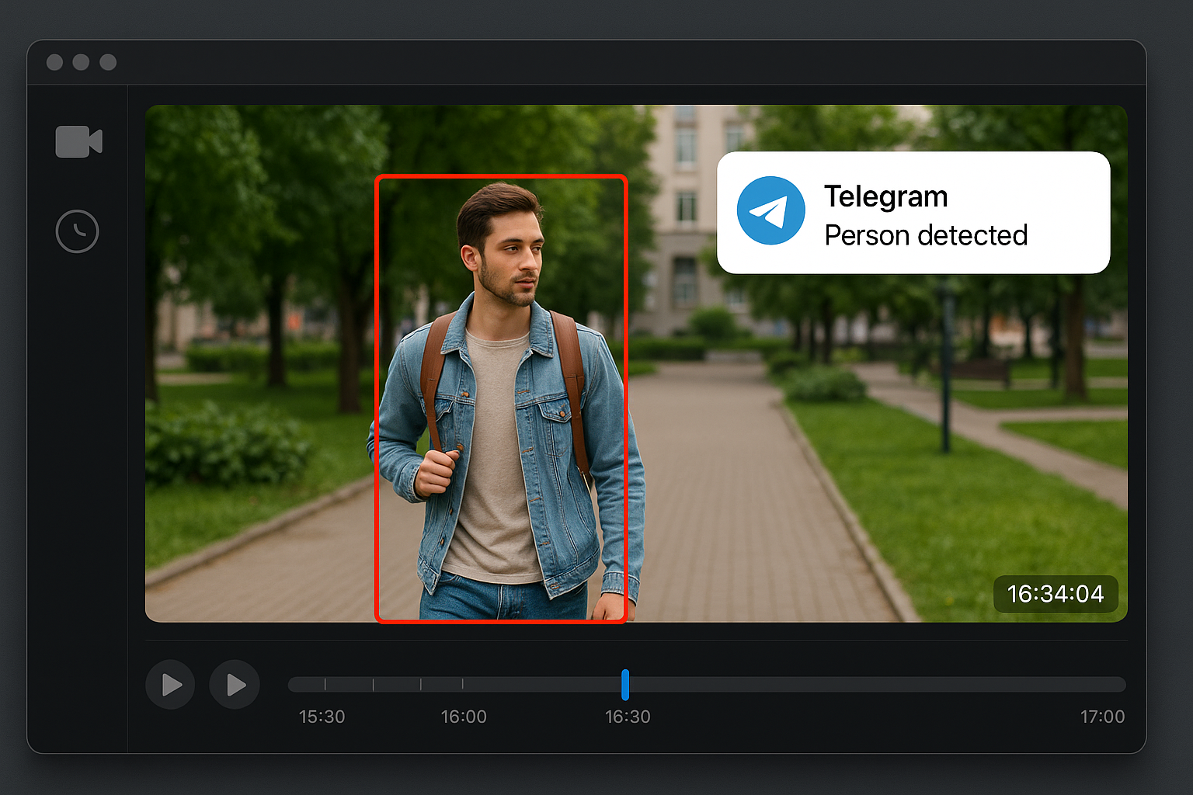The width and height of the screenshot is (1193, 795).
Task: Click the 16:34:04 timestamp overlay
Action: (1056, 594)
